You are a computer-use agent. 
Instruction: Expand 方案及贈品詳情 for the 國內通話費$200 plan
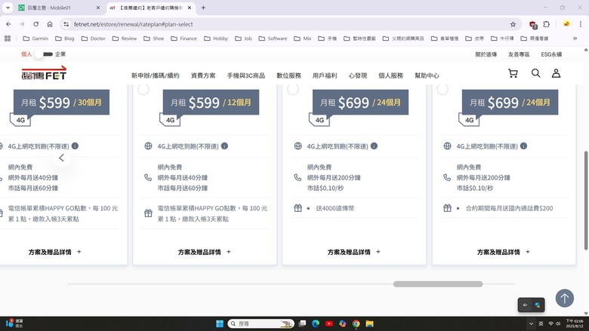(x=504, y=252)
